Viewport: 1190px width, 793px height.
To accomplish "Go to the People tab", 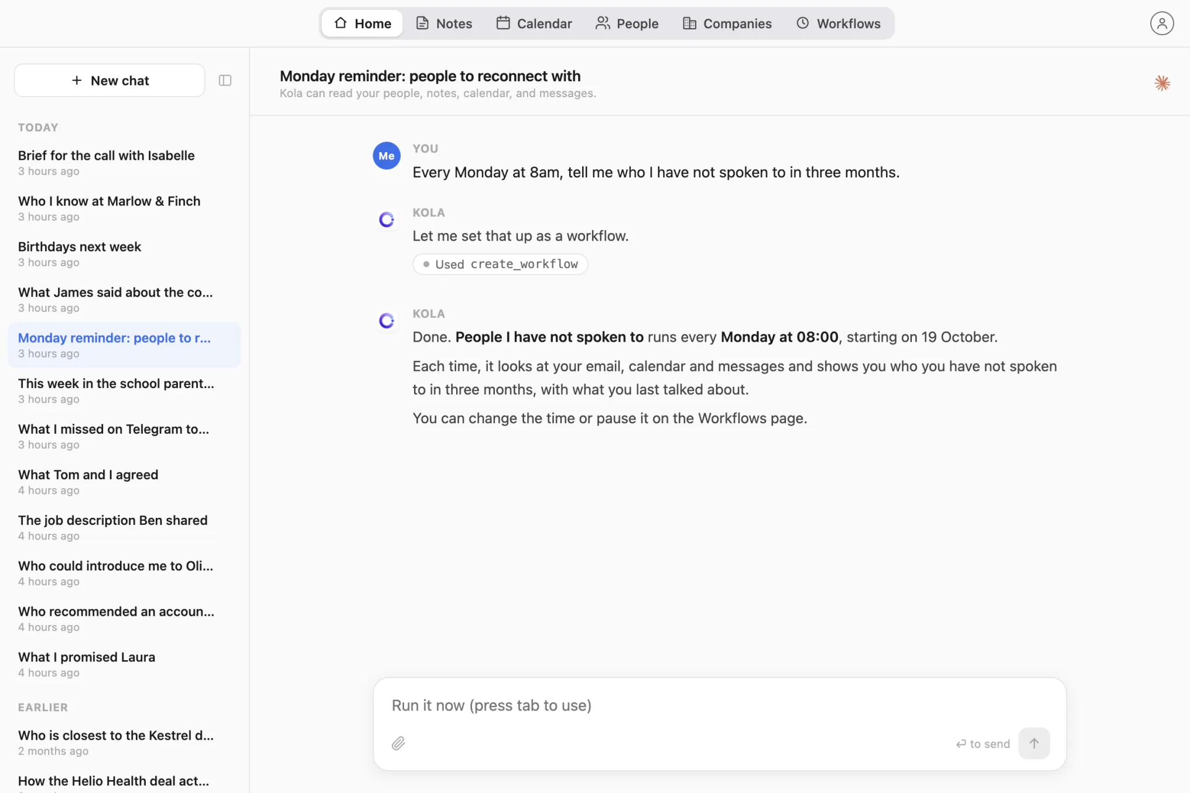I will 627,23.
